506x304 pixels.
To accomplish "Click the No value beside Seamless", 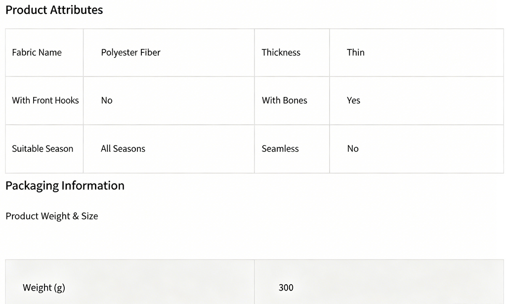I will click(353, 148).
